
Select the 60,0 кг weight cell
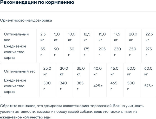[x=148, y=71]
